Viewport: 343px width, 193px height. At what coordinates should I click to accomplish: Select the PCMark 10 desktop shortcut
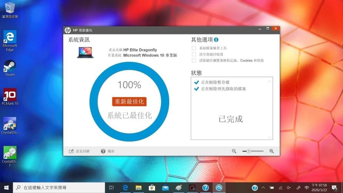coord(10,97)
